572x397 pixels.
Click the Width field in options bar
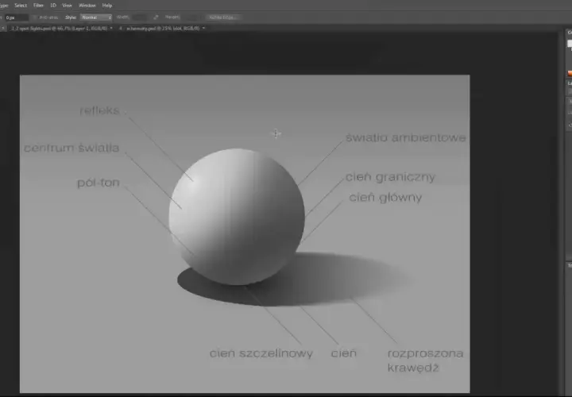click(x=140, y=17)
